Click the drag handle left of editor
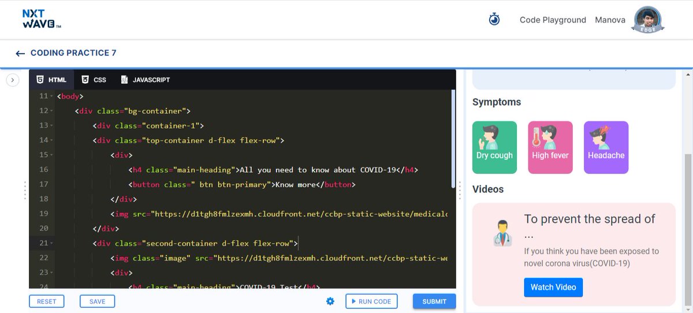The width and height of the screenshot is (693, 313). (x=24, y=190)
